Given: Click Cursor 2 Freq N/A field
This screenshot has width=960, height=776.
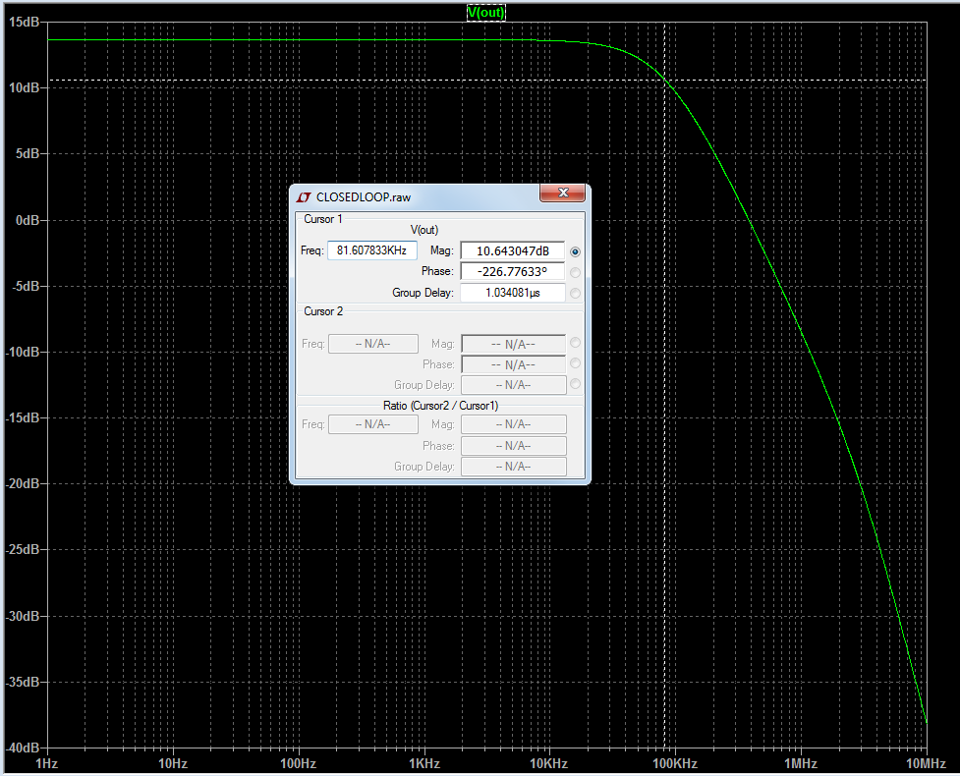Looking at the screenshot, I should coord(373,344).
